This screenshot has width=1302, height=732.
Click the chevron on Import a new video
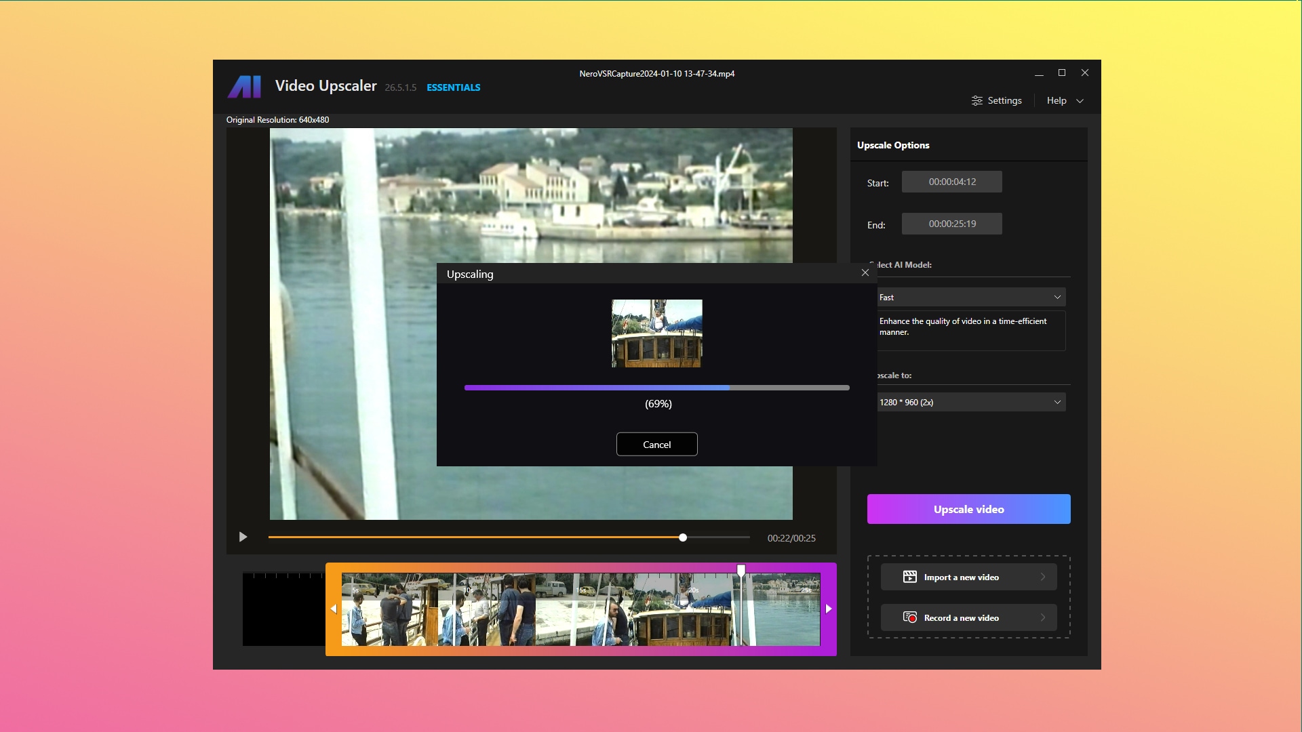1043,577
